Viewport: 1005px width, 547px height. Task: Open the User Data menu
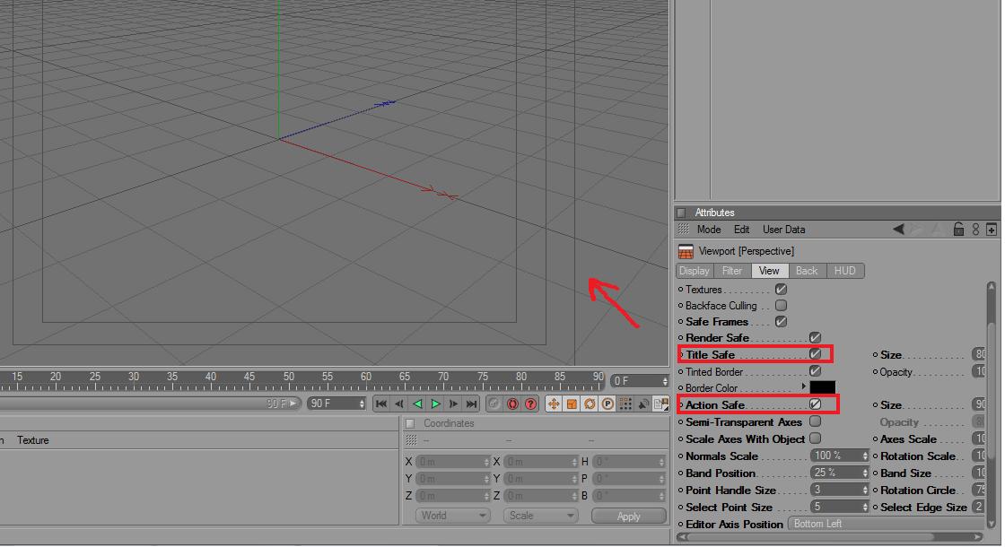tap(784, 230)
